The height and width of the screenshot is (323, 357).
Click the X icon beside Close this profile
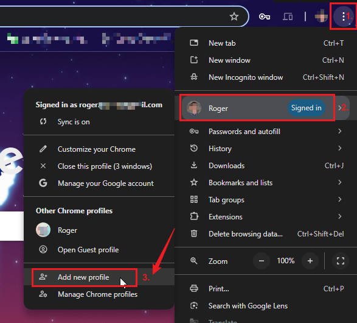tap(43, 166)
